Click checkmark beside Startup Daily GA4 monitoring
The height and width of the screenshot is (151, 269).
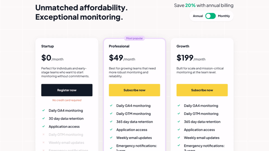(x=43, y=110)
